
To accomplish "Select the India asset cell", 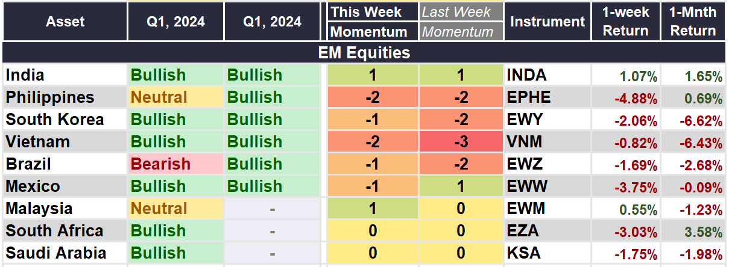I will [x=65, y=75].
